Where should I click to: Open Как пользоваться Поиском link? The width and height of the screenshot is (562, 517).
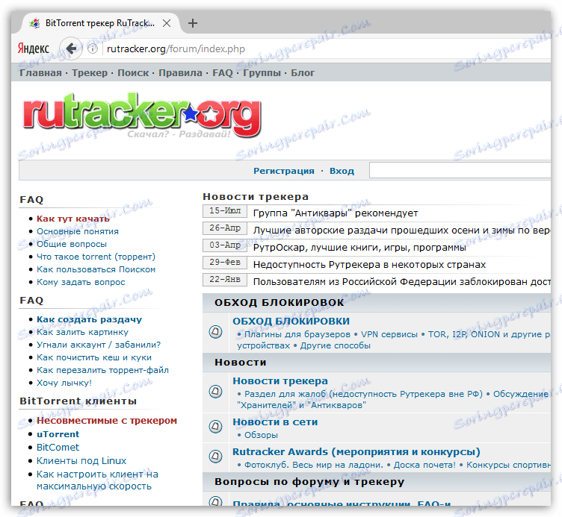(96, 269)
